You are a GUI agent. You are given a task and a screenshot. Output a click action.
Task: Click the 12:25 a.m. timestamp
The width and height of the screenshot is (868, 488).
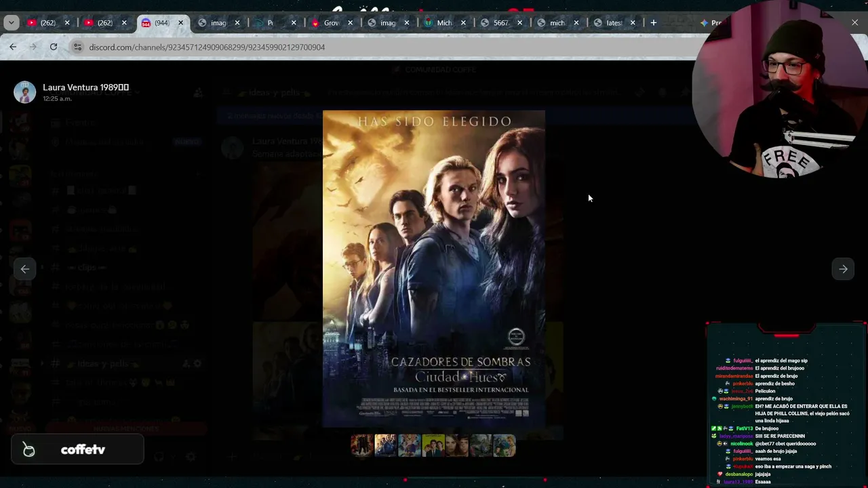(x=57, y=99)
